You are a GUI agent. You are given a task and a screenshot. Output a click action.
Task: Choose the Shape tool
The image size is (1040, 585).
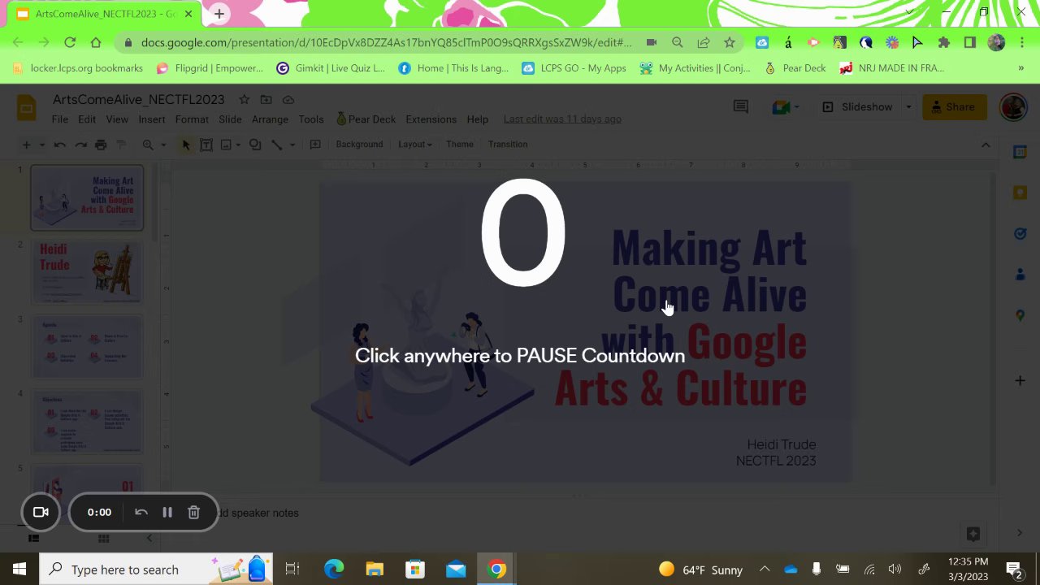[x=255, y=145]
